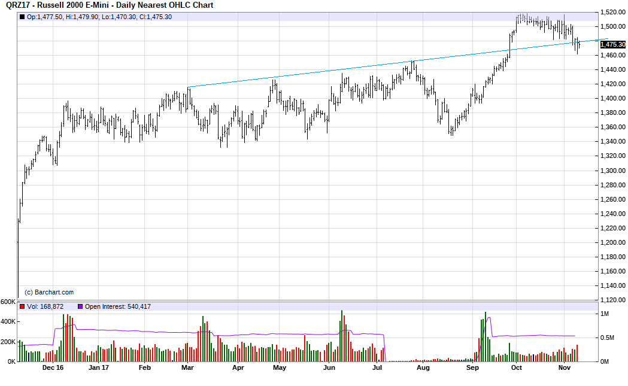Click the Mar date axis label

click(x=187, y=367)
